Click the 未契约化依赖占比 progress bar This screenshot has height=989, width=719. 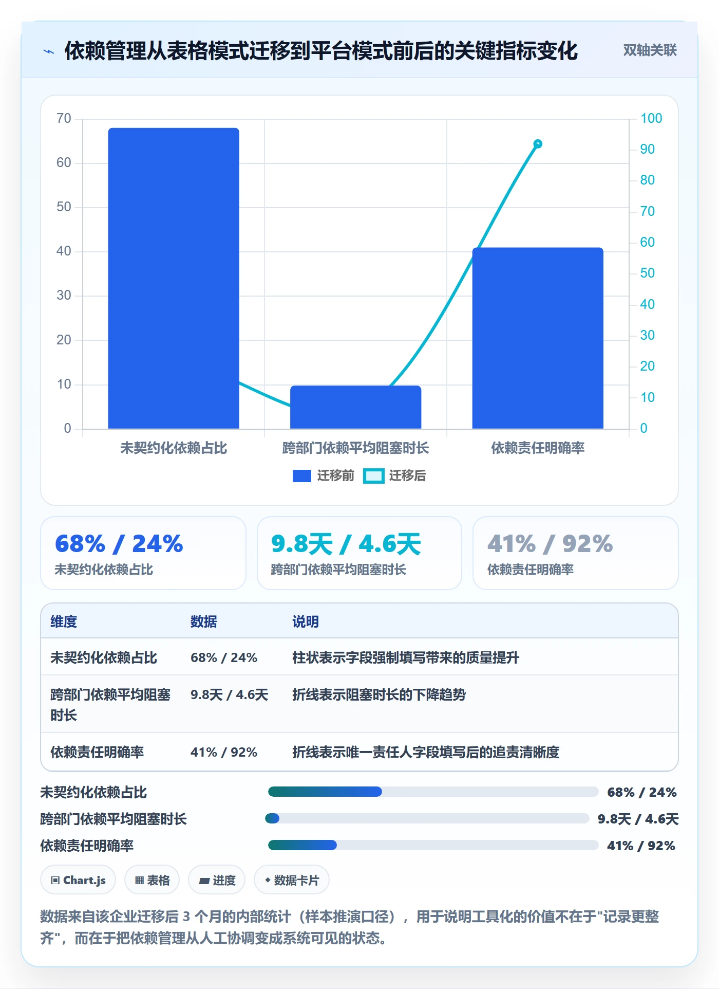pyautogui.click(x=433, y=792)
